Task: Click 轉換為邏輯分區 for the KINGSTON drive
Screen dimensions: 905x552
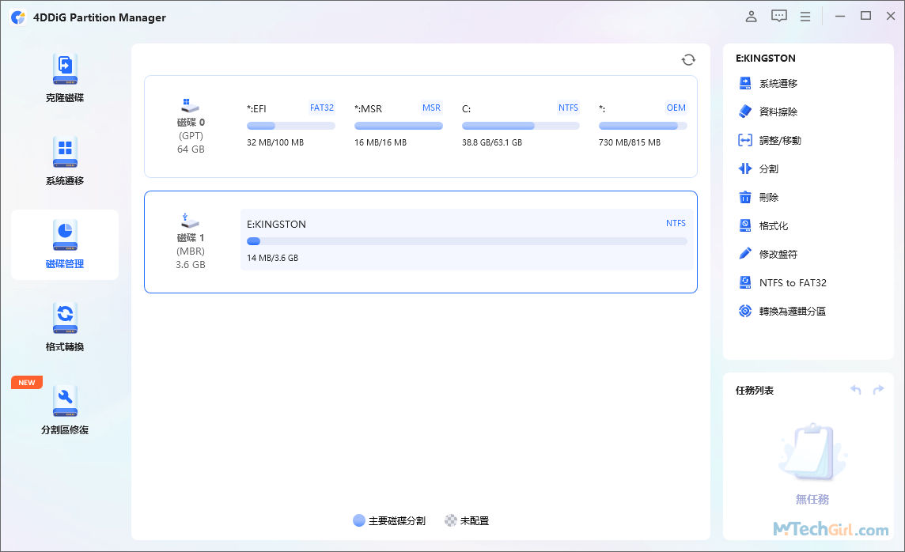Action: tap(790, 311)
